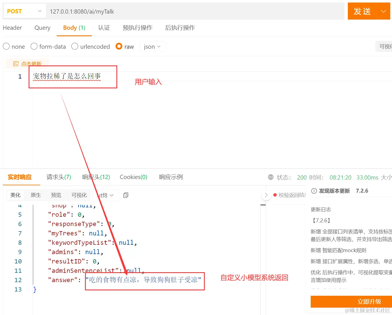Screen dimensions: 392x315
Task: Click the info icon next to 发现版本更新
Action: tap(314, 191)
